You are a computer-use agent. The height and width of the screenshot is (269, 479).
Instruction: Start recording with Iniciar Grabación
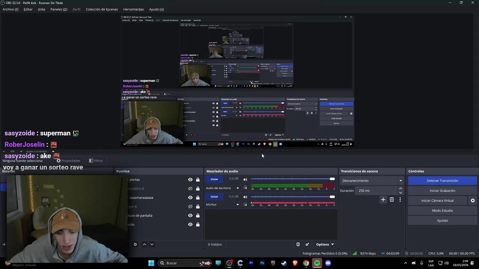click(442, 191)
